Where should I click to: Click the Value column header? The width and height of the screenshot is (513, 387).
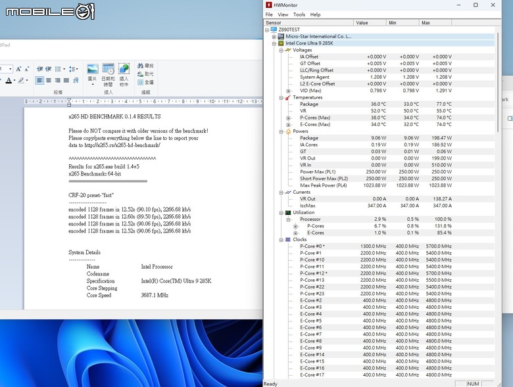(x=370, y=22)
